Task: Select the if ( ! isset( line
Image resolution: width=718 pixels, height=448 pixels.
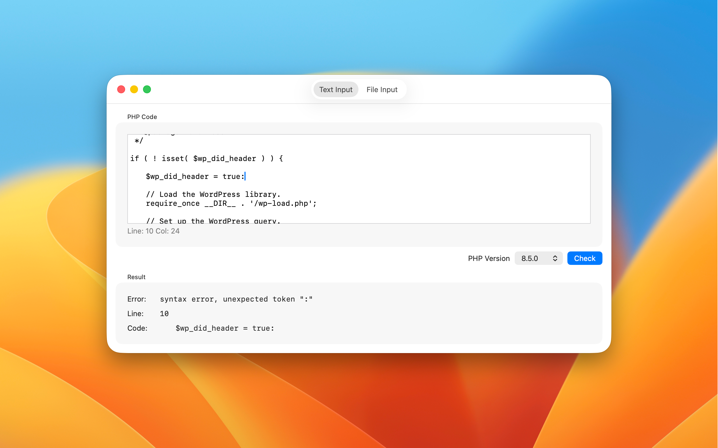Action: (x=207, y=158)
